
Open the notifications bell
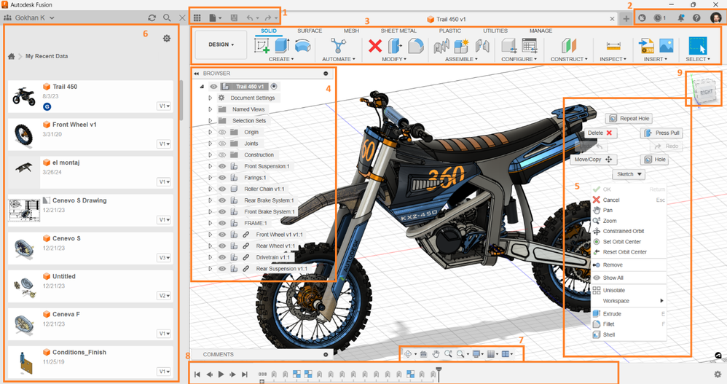(680, 17)
